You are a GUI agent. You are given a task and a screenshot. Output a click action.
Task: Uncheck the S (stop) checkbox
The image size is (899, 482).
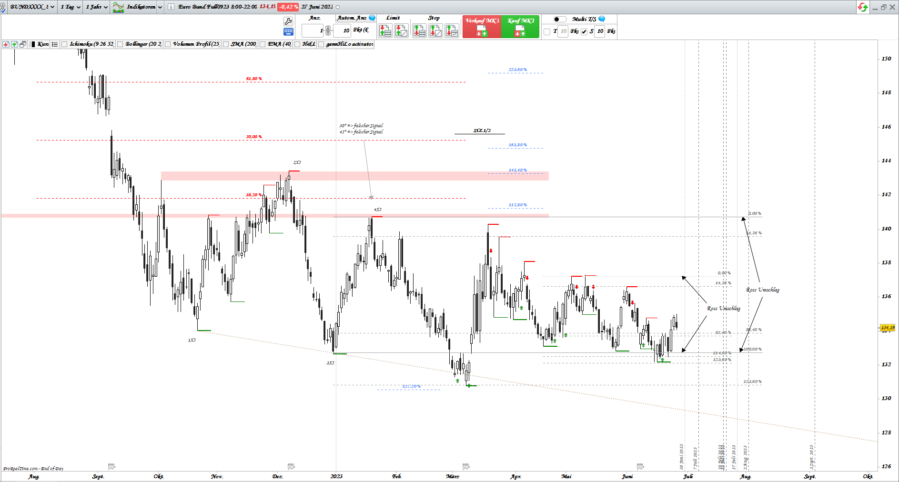click(x=584, y=31)
